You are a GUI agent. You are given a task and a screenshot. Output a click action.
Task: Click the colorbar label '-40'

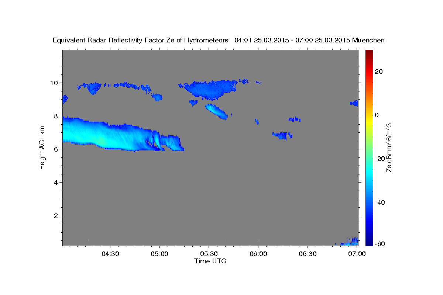[x=380, y=202]
